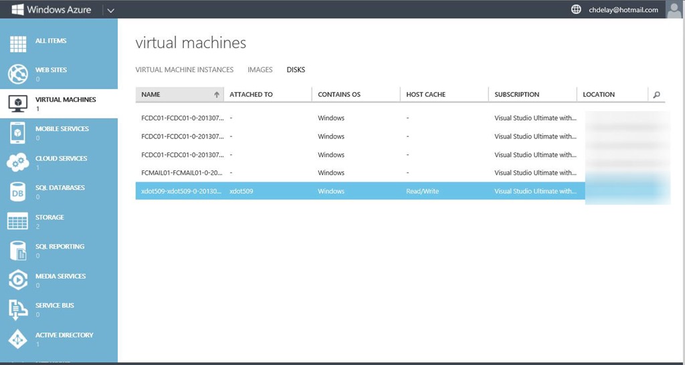
Task: Select the xdot509-xdot509-0-20130... disk name
Action: pos(182,191)
